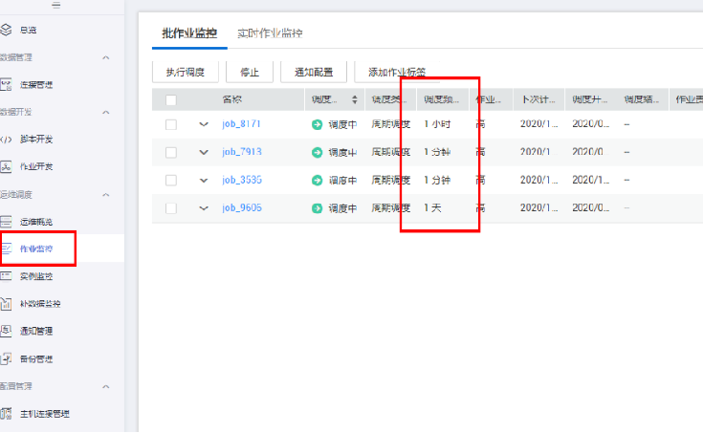Click the 执行调度 button
This screenshot has width=703, height=433.
click(185, 72)
